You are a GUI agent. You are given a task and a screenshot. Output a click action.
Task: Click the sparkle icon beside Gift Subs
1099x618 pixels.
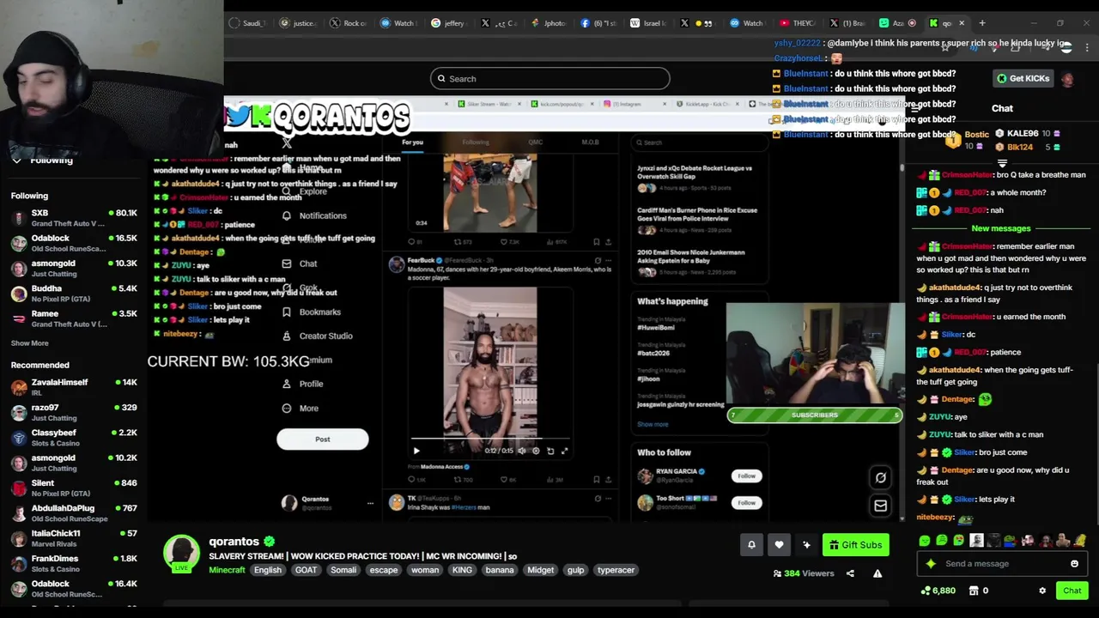(x=806, y=544)
